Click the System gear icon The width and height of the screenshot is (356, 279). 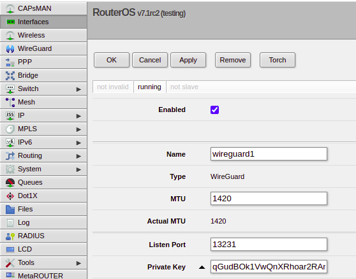pyautogui.click(x=10, y=169)
